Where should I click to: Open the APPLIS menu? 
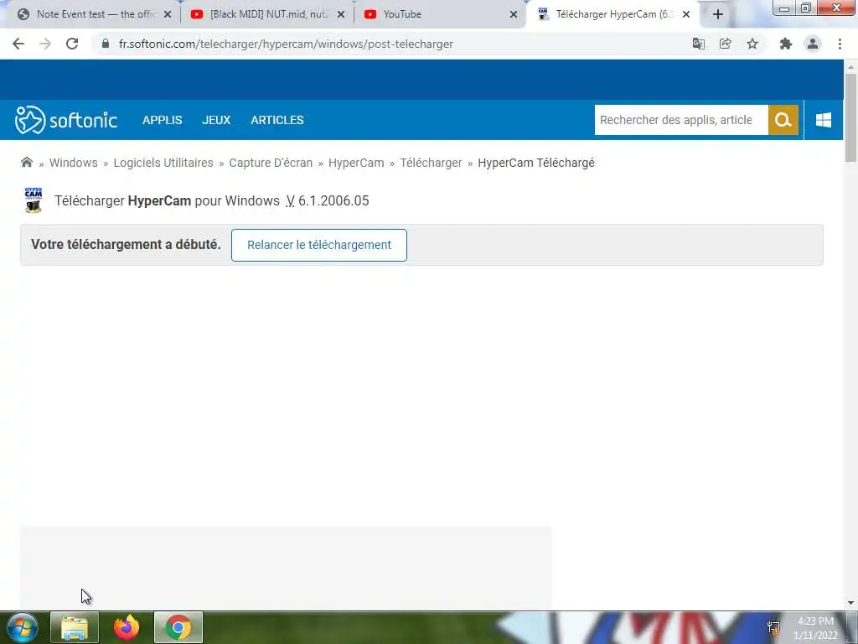point(162,120)
